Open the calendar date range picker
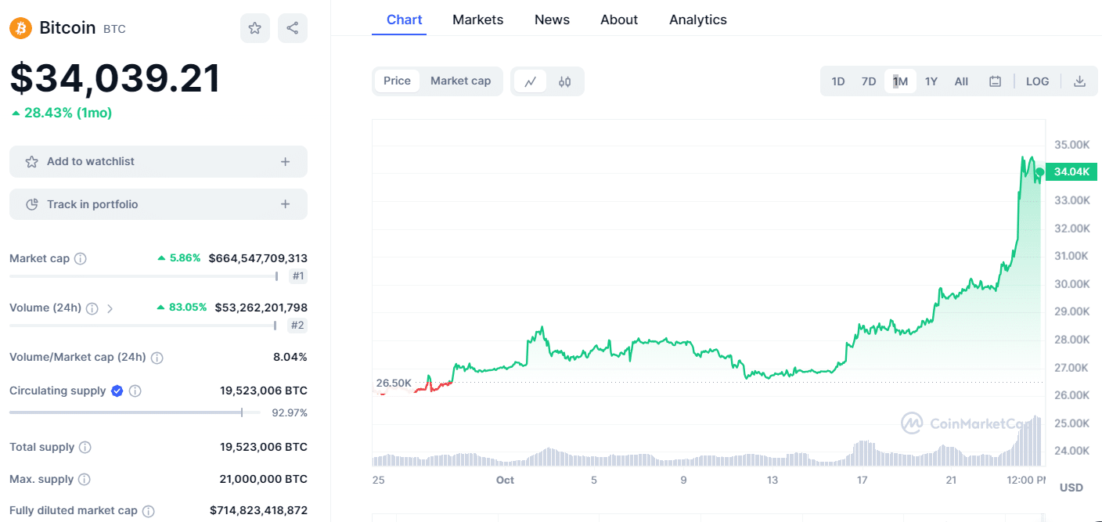Screen dimensions: 1102x522 coord(995,81)
